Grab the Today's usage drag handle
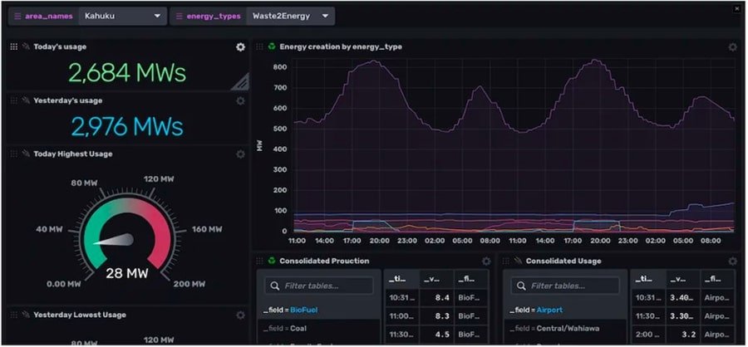Screen dimensions: 748x347 point(13,47)
